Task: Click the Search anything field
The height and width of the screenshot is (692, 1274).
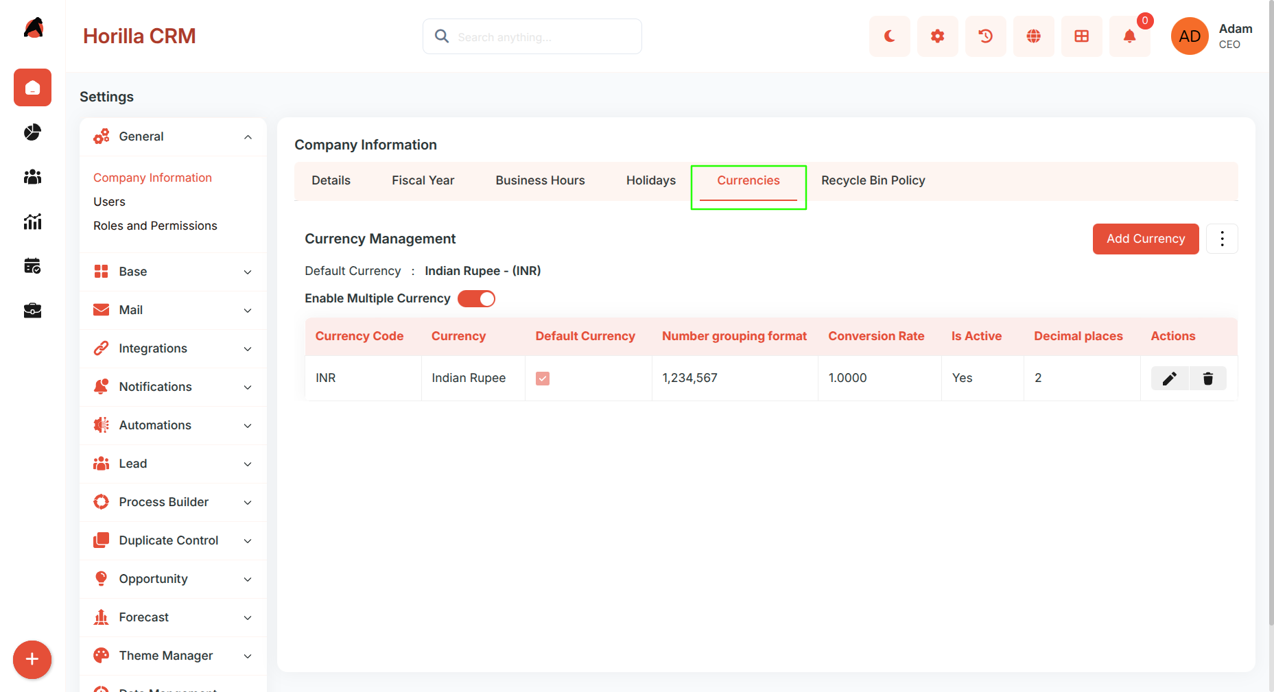Action: coord(532,36)
